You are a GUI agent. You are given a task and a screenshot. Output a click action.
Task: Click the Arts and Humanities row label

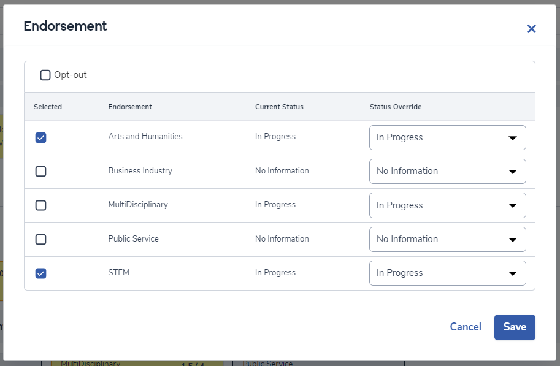click(145, 137)
